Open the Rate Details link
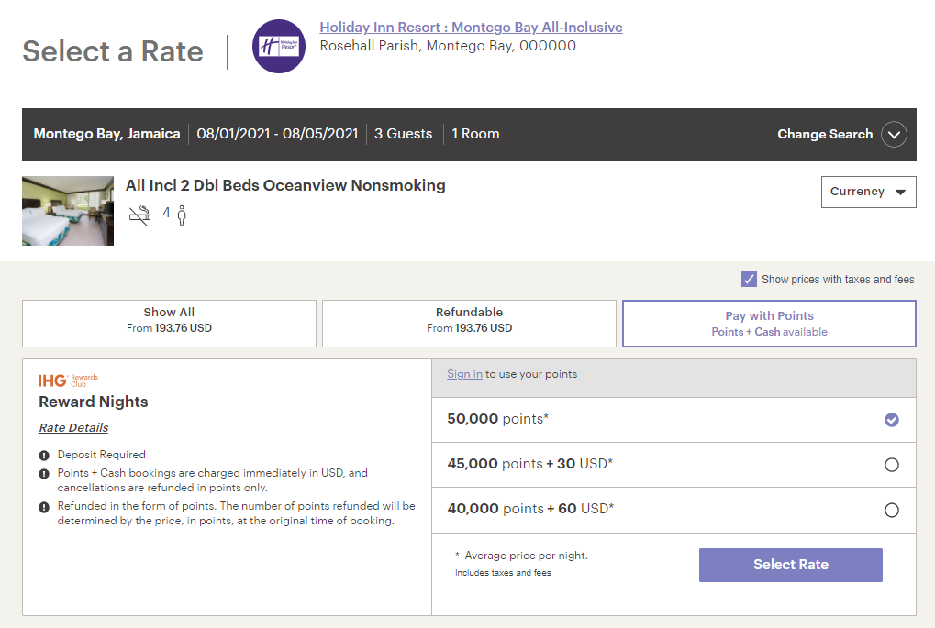This screenshot has width=935, height=628. [x=73, y=428]
